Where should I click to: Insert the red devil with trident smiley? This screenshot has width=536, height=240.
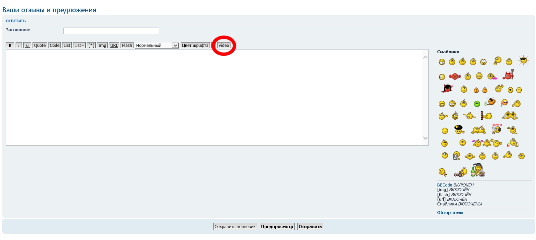pyautogui.click(x=508, y=75)
